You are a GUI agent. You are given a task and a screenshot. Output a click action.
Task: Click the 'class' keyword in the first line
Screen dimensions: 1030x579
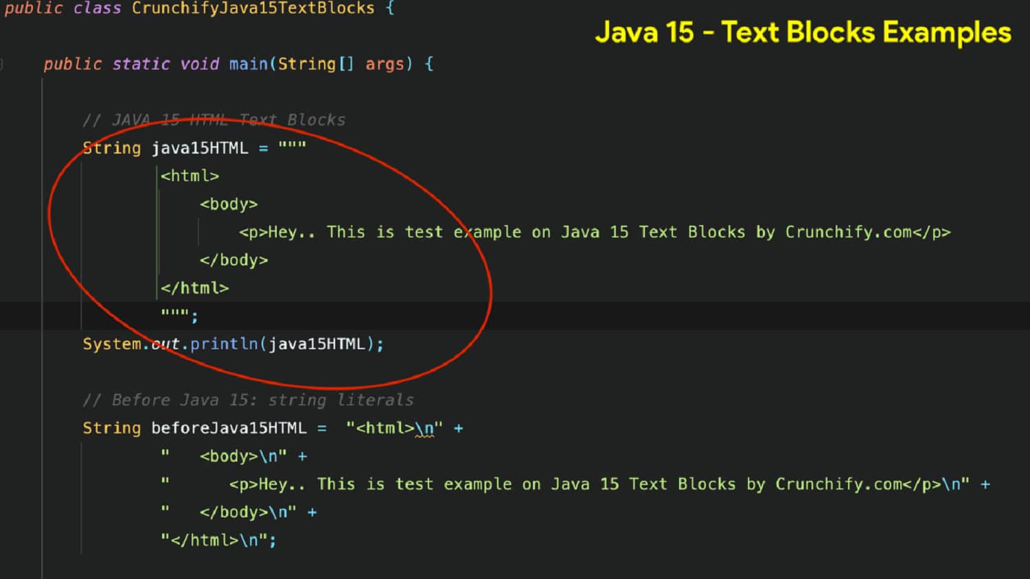coord(97,8)
